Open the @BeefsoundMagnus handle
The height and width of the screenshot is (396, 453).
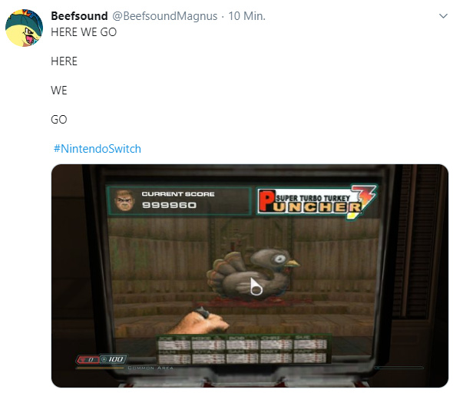pos(164,16)
